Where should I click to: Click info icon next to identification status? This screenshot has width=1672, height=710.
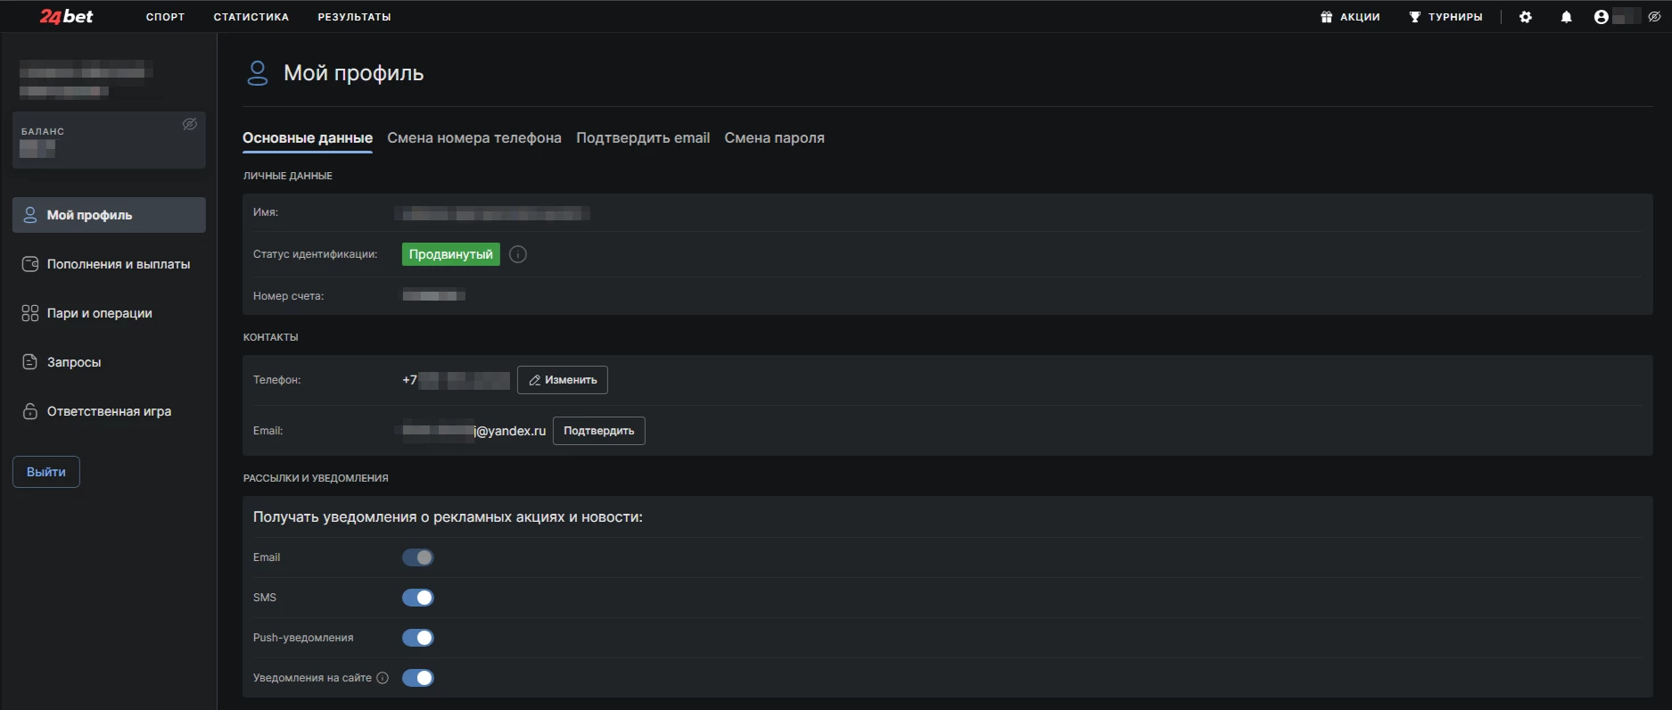click(518, 255)
